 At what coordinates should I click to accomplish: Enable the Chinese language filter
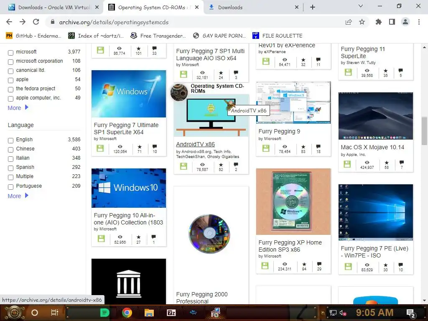pos(10,150)
